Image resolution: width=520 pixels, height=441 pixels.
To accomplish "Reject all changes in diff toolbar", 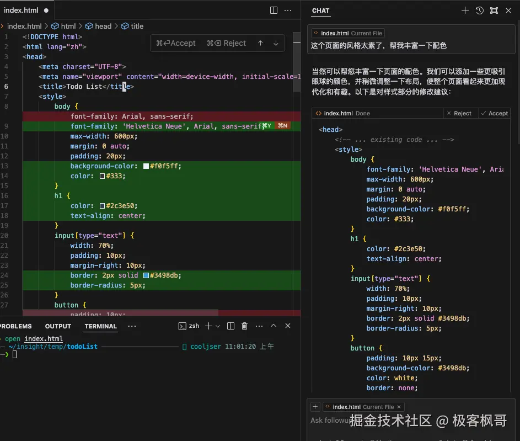I will tap(226, 43).
